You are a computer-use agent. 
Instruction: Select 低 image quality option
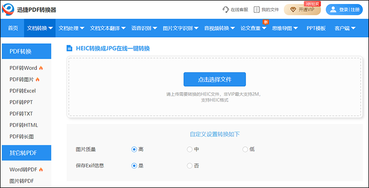tap(245, 149)
